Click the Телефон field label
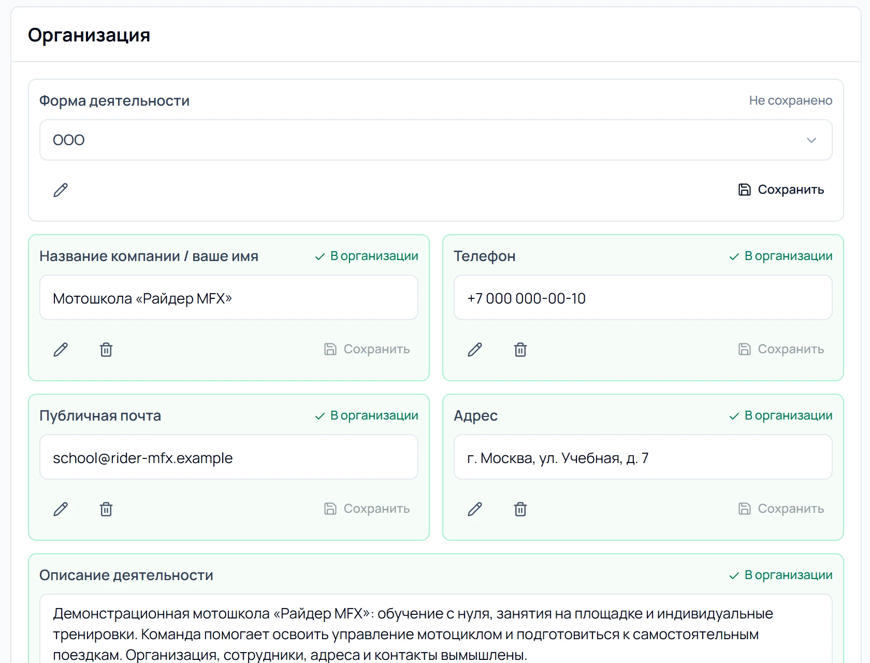The image size is (870, 663). (x=485, y=256)
